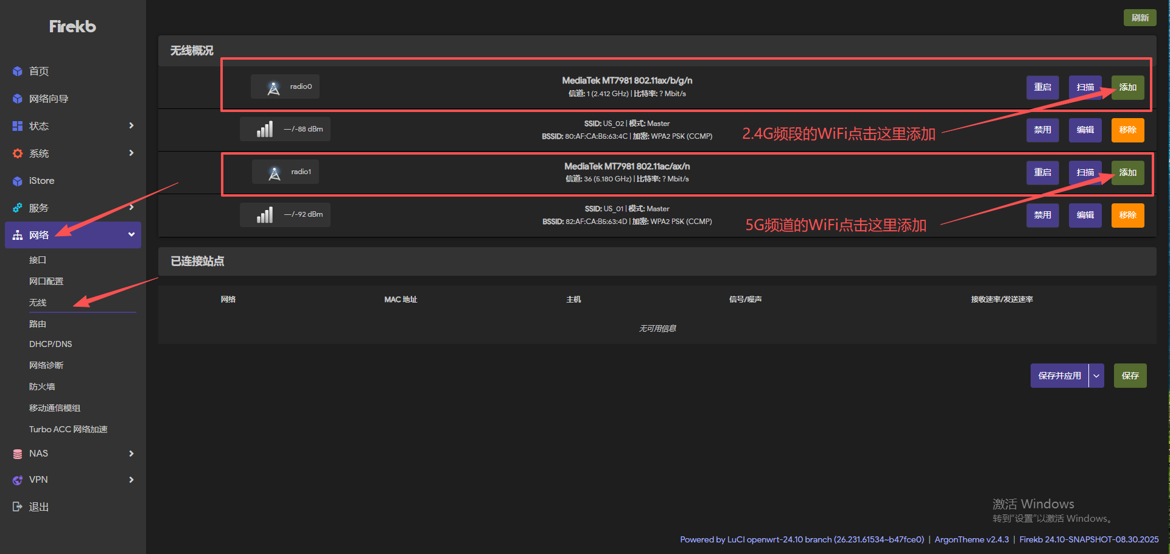1170x554 pixels.
Task: Click the radio0 antenna icon
Action: point(274,87)
